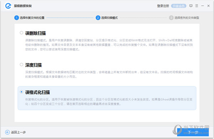This screenshot has width=214, height=139.
Task: Click step 3 选择丢失的文件类型
Action: [184, 18]
